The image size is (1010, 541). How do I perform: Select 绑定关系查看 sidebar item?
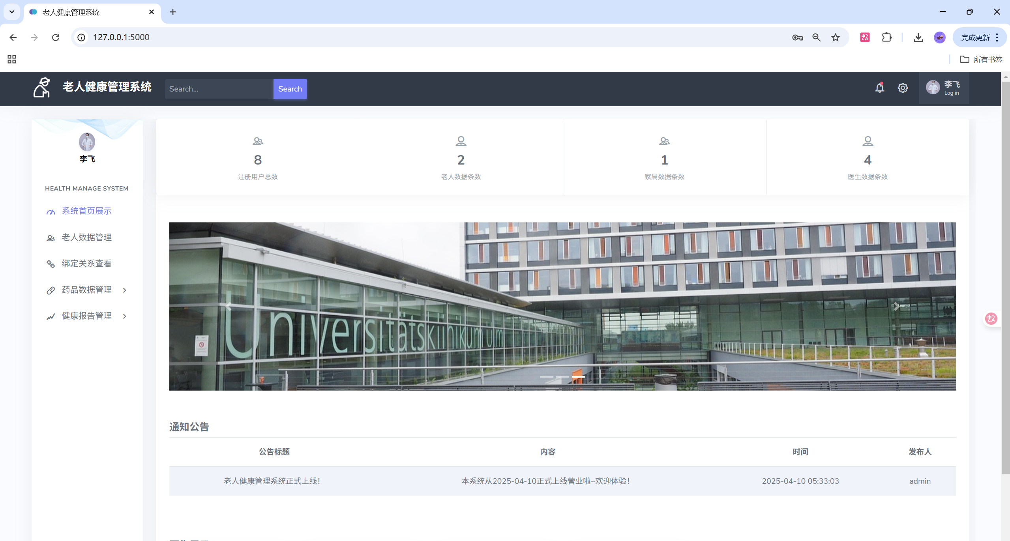(86, 264)
